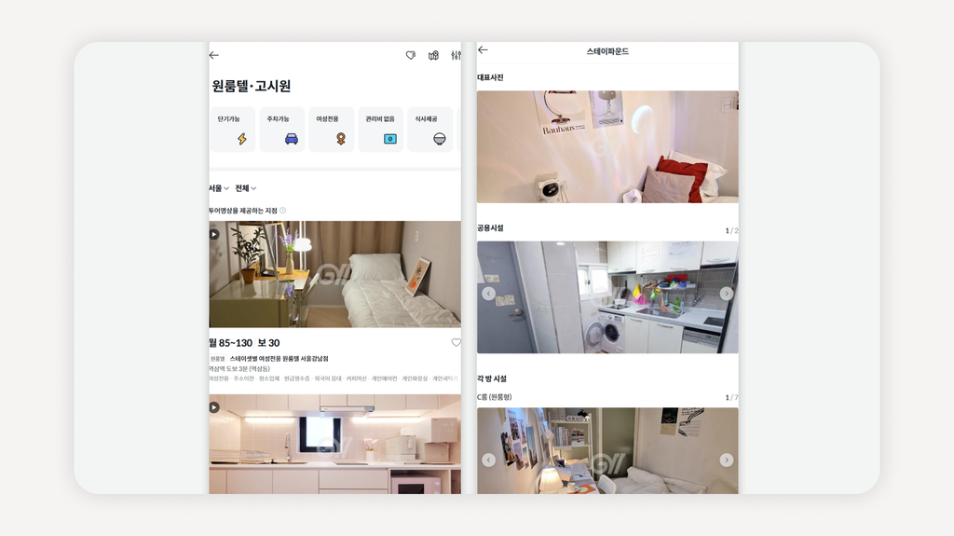954x536 pixels.
Task: Open the 전체 district dropdown
Action: (x=246, y=188)
